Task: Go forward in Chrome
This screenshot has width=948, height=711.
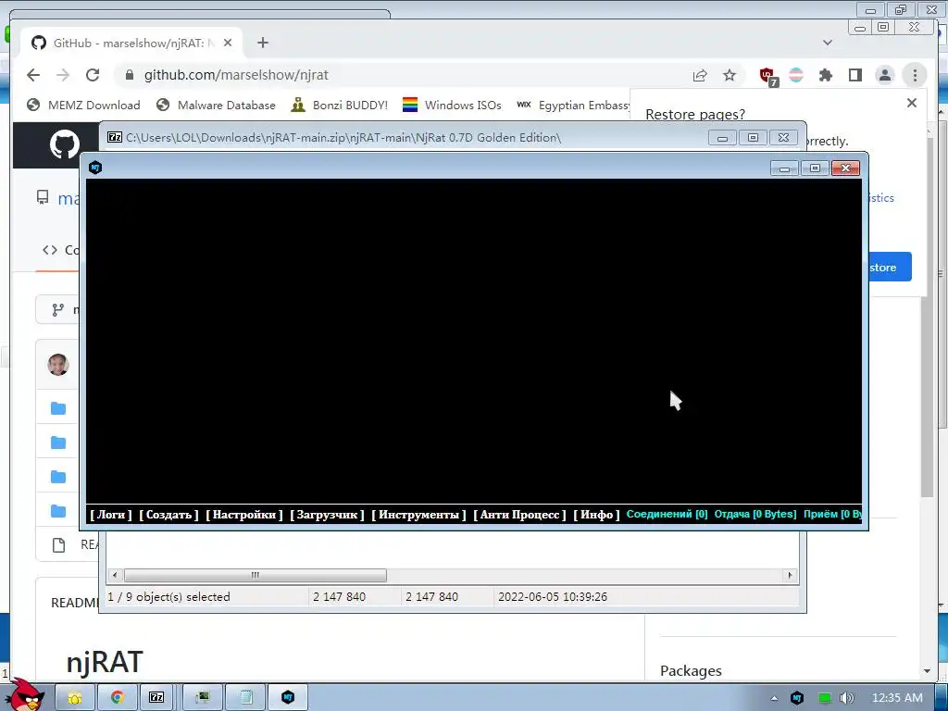Action: pos(63,75)
